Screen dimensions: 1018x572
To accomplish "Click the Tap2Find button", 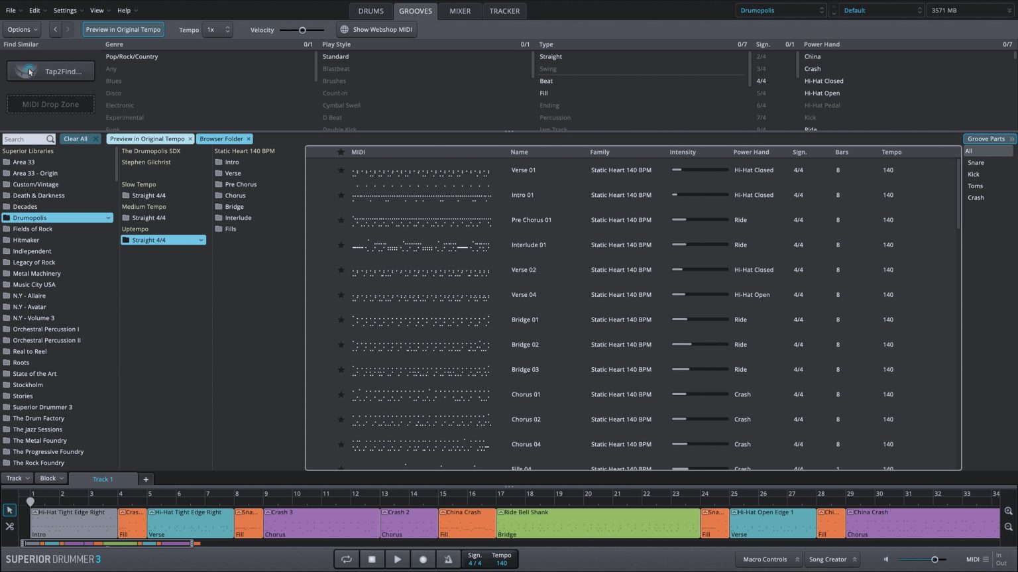I will 51,72.
